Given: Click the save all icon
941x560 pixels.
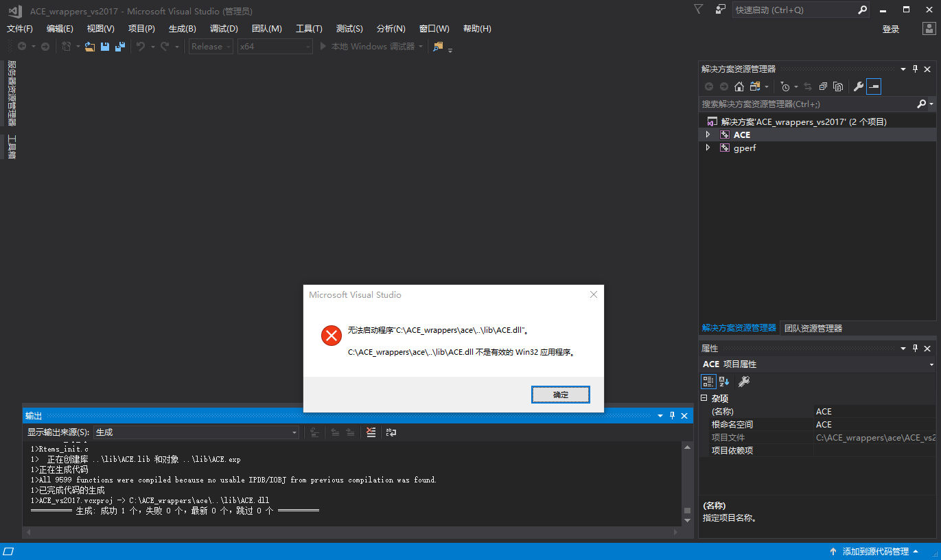Looking at the screenshot, I should point(120,47).
